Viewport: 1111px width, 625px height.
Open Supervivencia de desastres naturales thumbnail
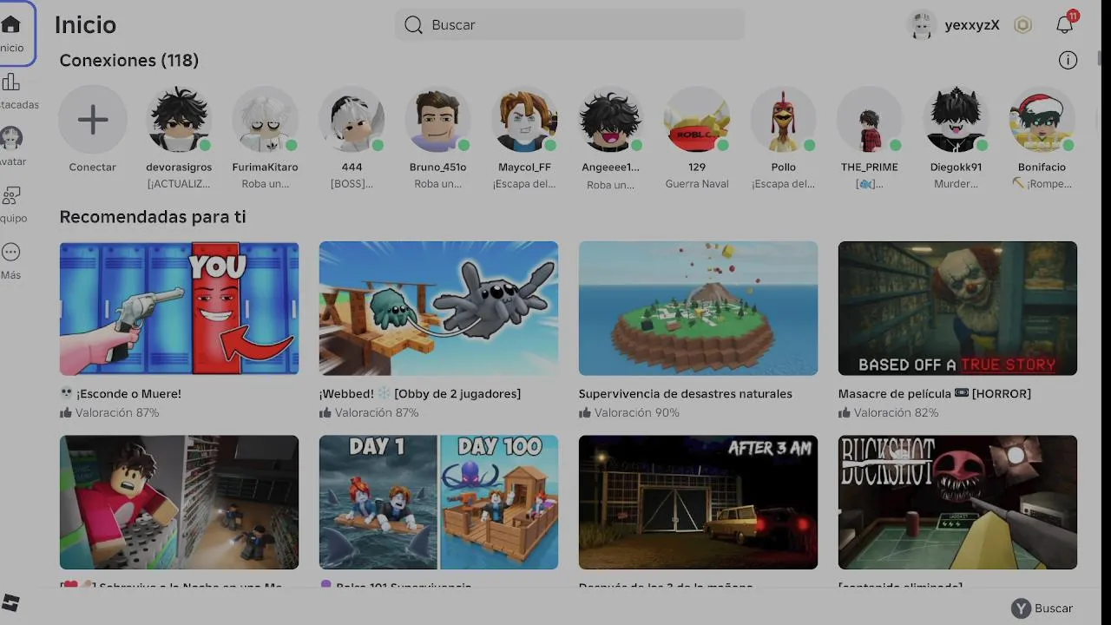(698, 308)
